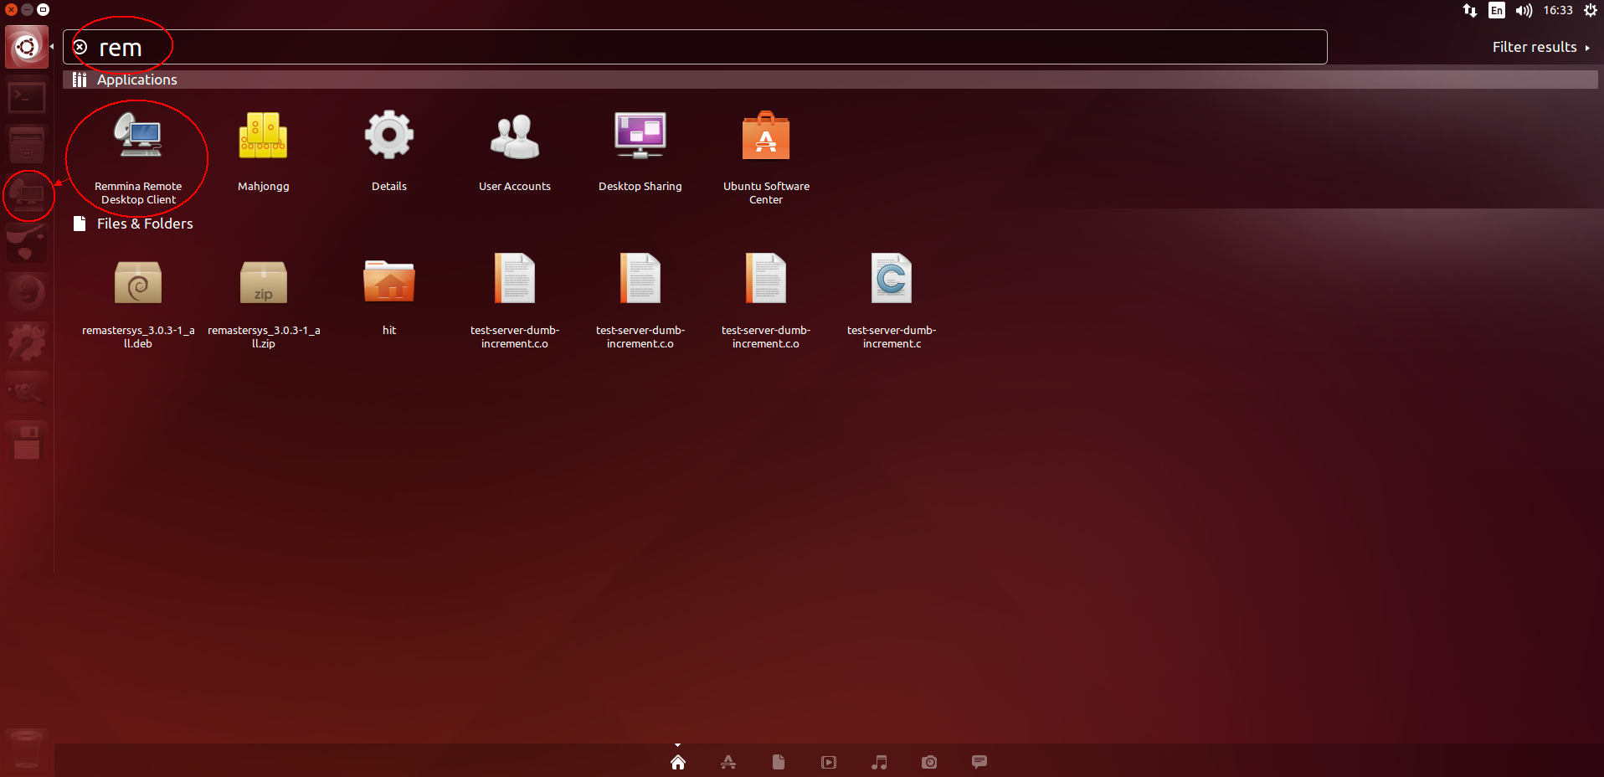Open the test-server-dumb-increment.c source file
Screen dimensions: 1604x777
point(892,301)
